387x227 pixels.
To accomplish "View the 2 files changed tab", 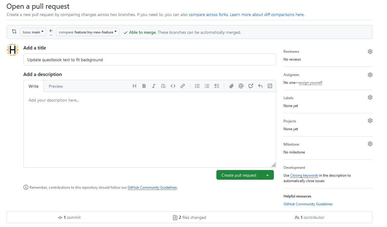I will click(x=190, y=217).
